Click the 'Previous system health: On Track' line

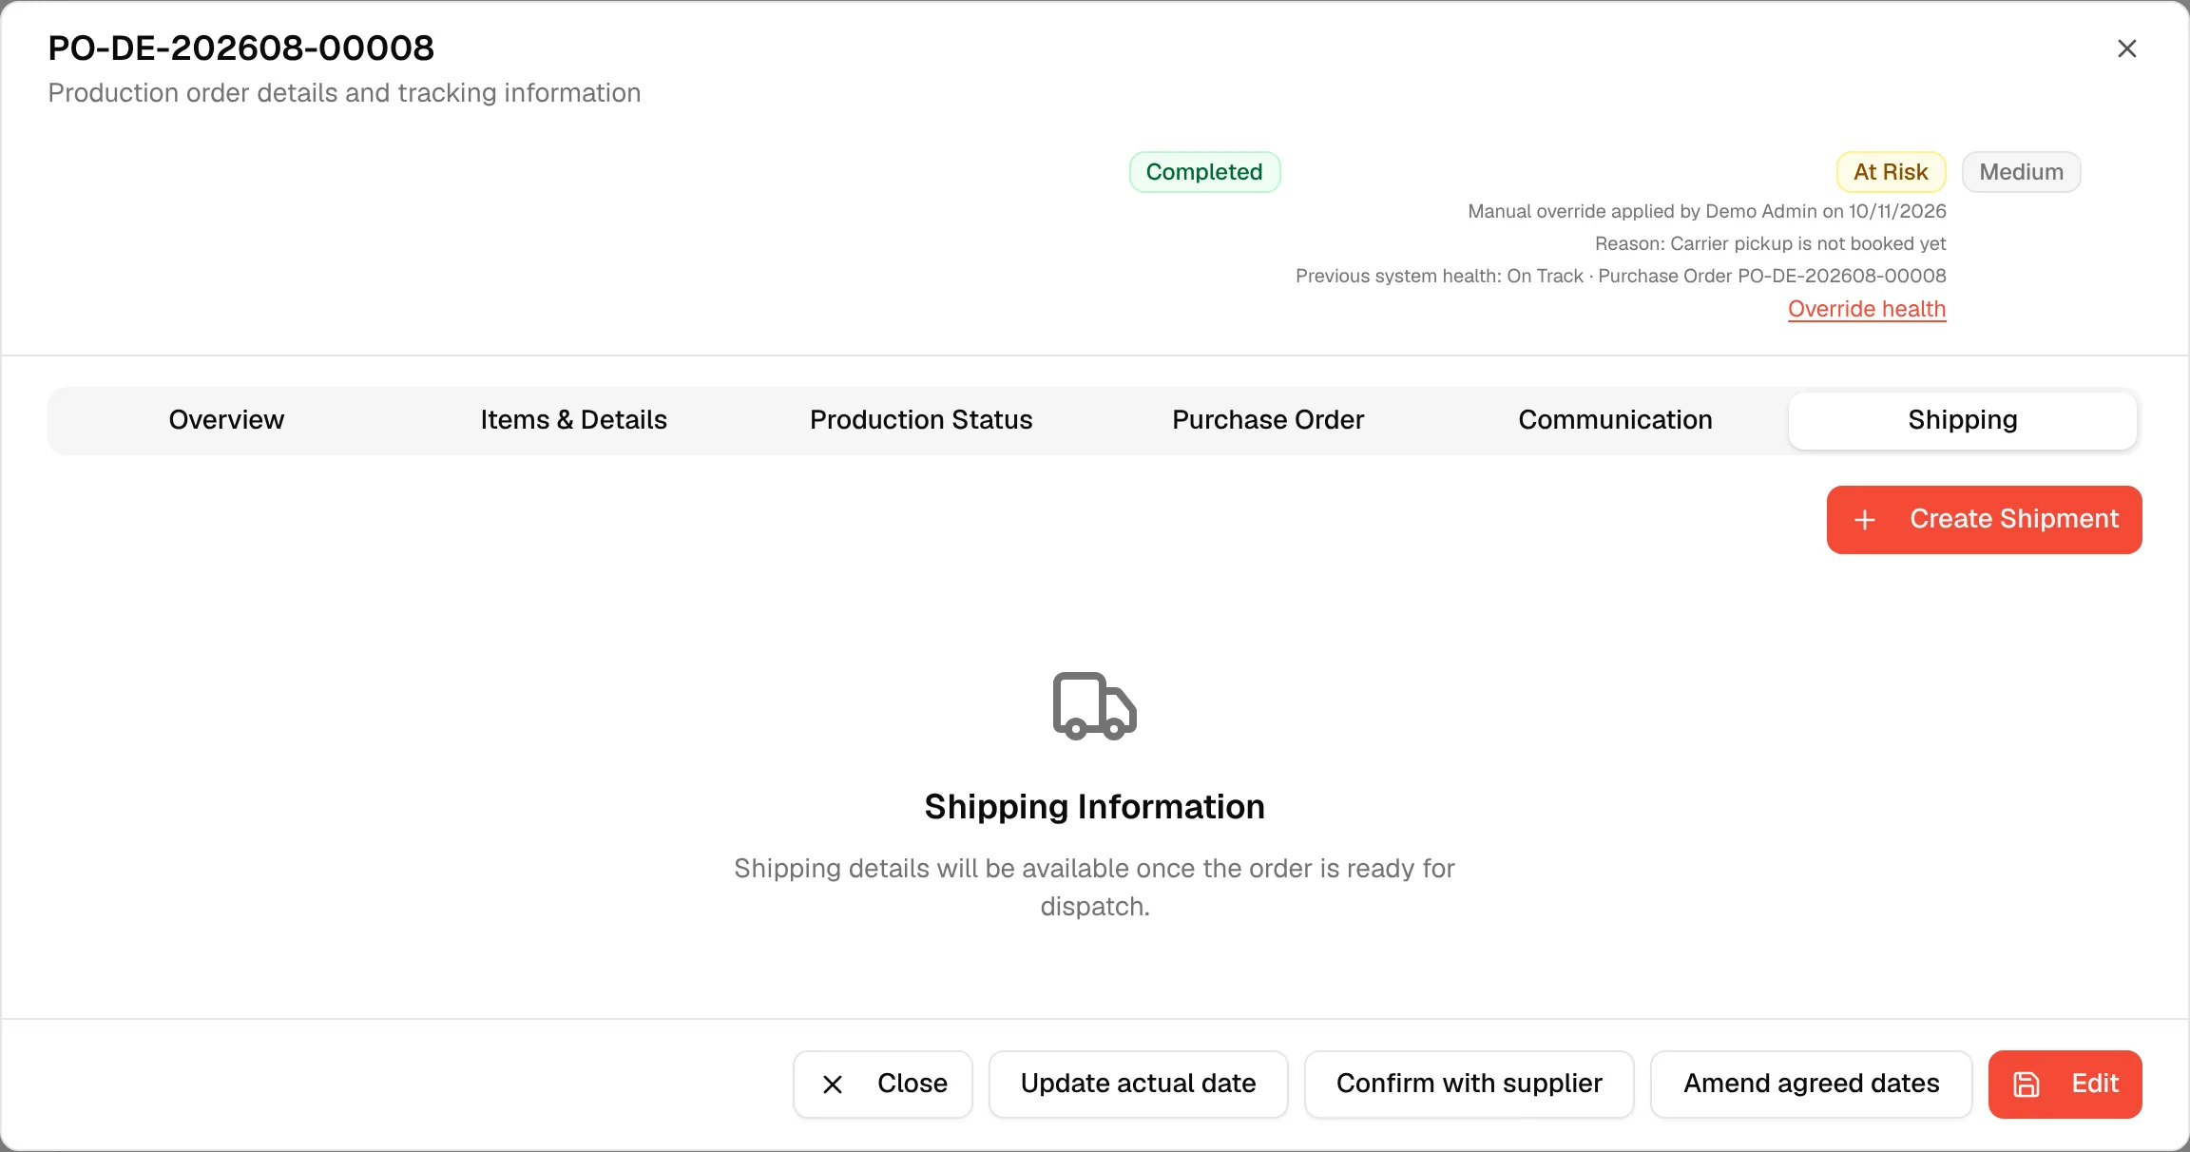(1621, 276)
